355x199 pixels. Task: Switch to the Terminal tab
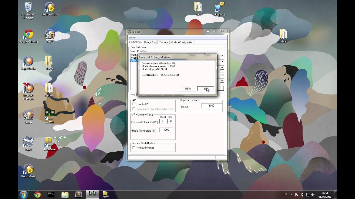pos(164,42)
